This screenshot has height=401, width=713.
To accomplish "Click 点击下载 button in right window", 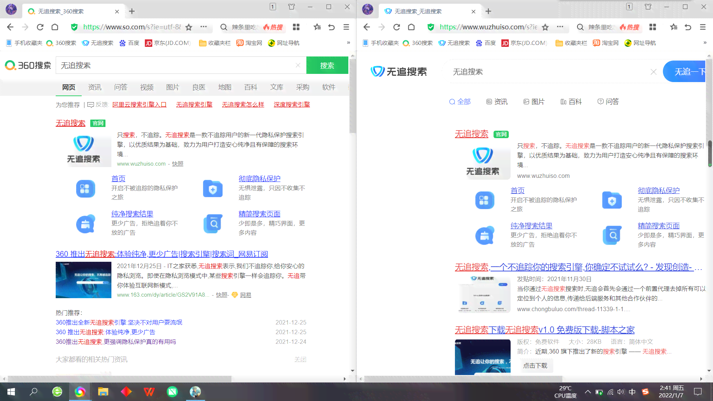I will pos(535,366).
